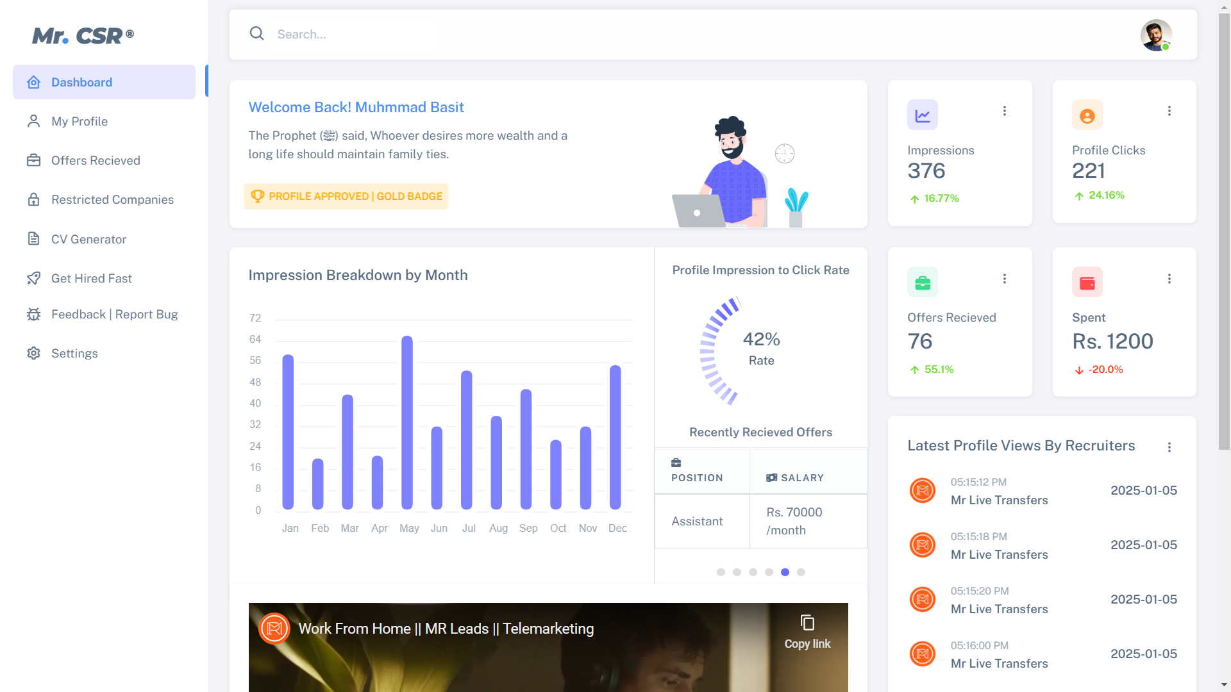
Task: Click the Copy link icon on the video
Action: click(807, 623)
